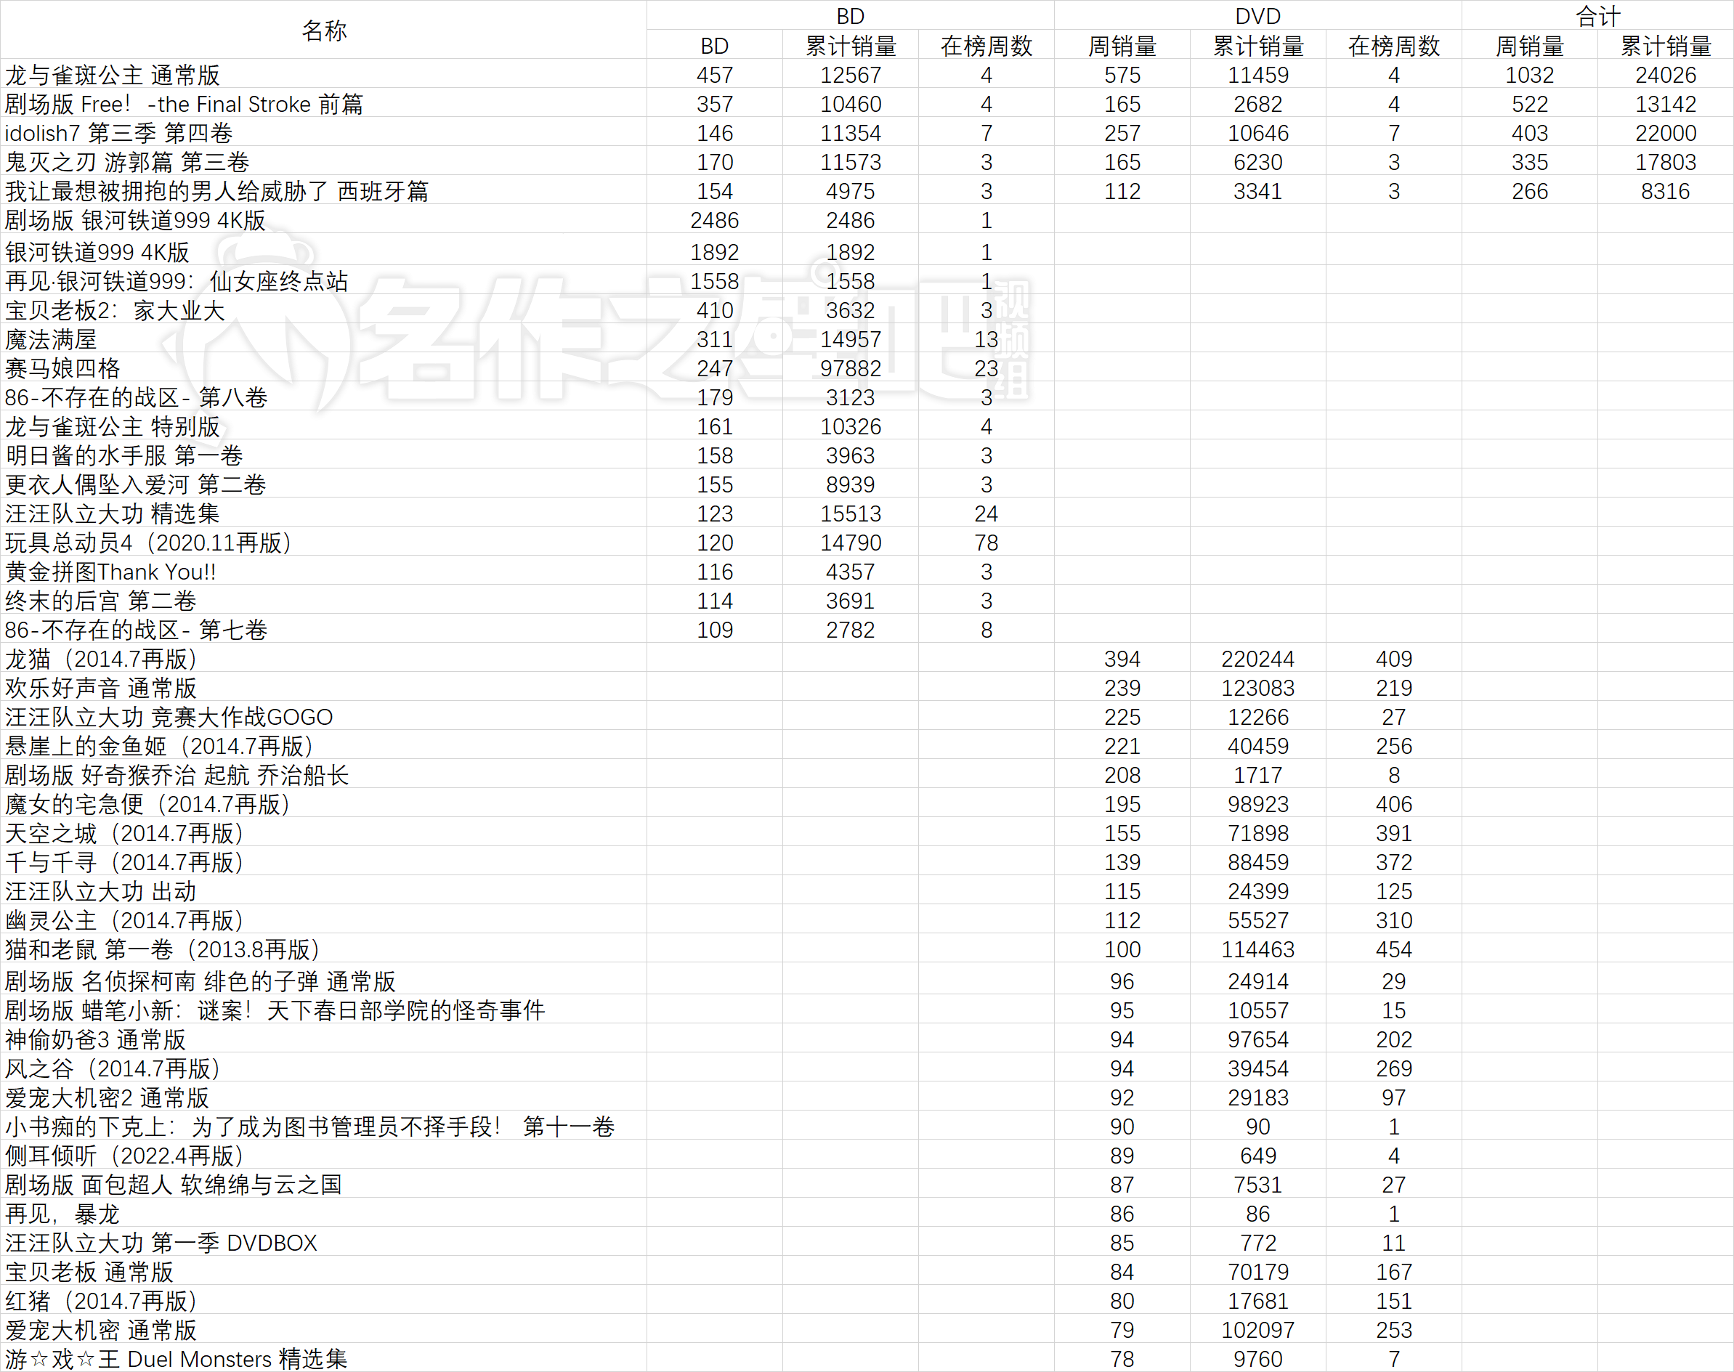Select 剧场版 面包超人 软绵绵与云之国
The height and width of the screenshot is (1372, 1734).
click(x=174, y=1184)
